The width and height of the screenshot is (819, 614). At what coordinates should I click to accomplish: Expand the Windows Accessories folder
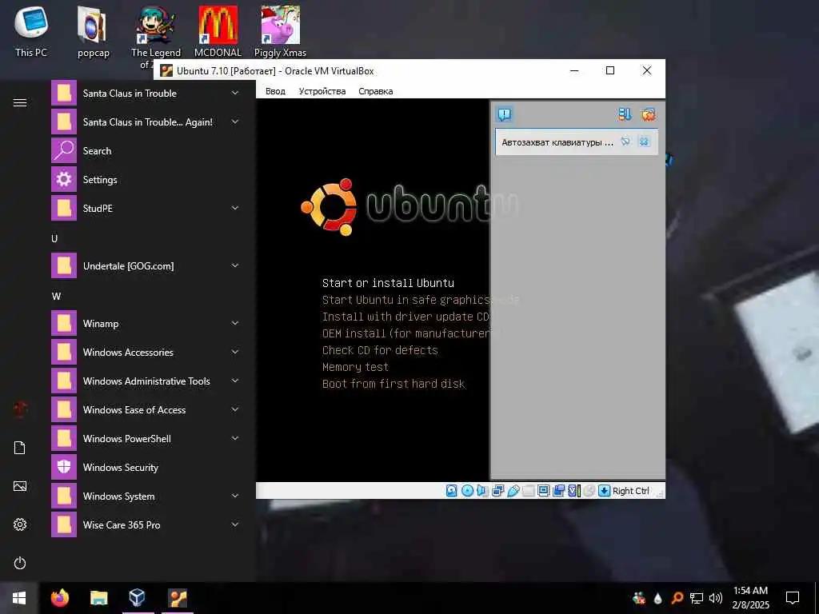tap(235, 352)
